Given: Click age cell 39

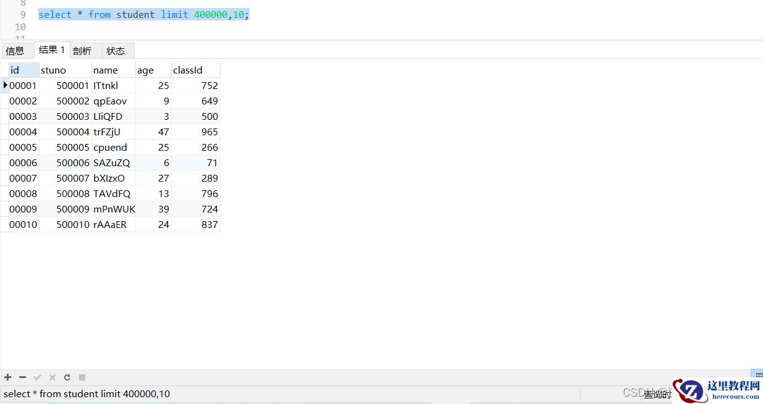Looking at the screenshot, I should point(154,209).
